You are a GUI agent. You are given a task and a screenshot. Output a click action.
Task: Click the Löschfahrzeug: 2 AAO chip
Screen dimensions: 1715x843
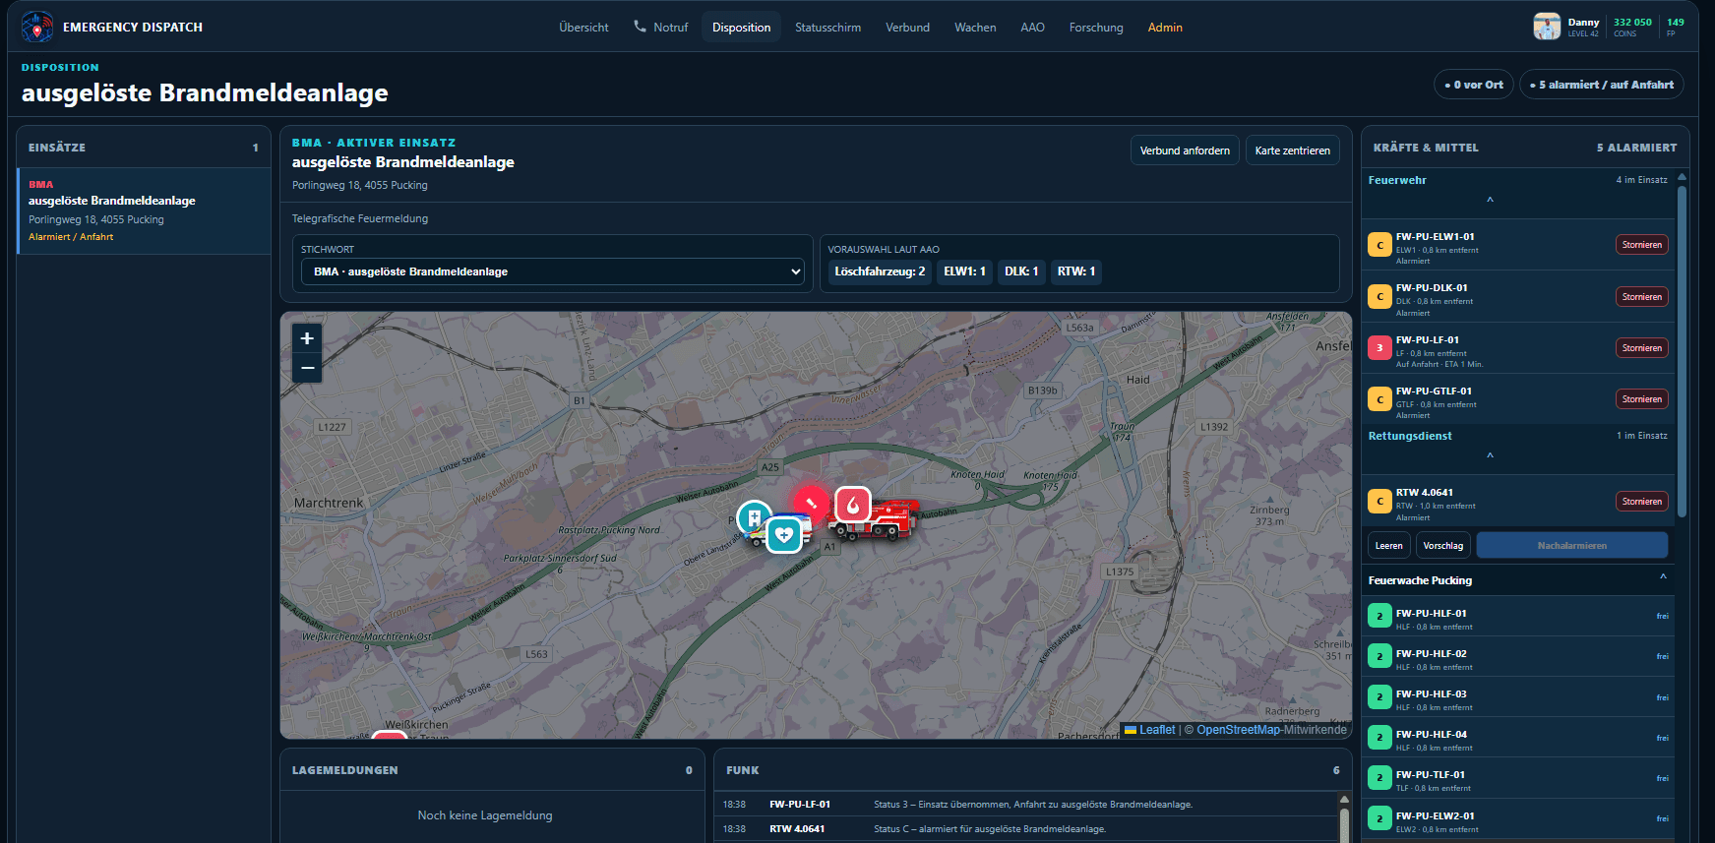880,271
